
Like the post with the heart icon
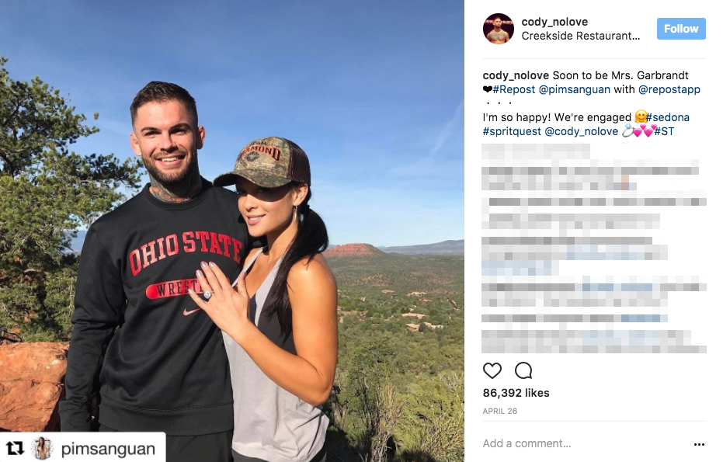point(492,370)
